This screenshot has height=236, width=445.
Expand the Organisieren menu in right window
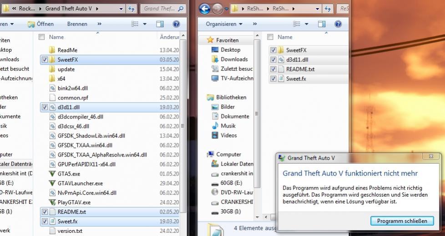coord(224,24)
